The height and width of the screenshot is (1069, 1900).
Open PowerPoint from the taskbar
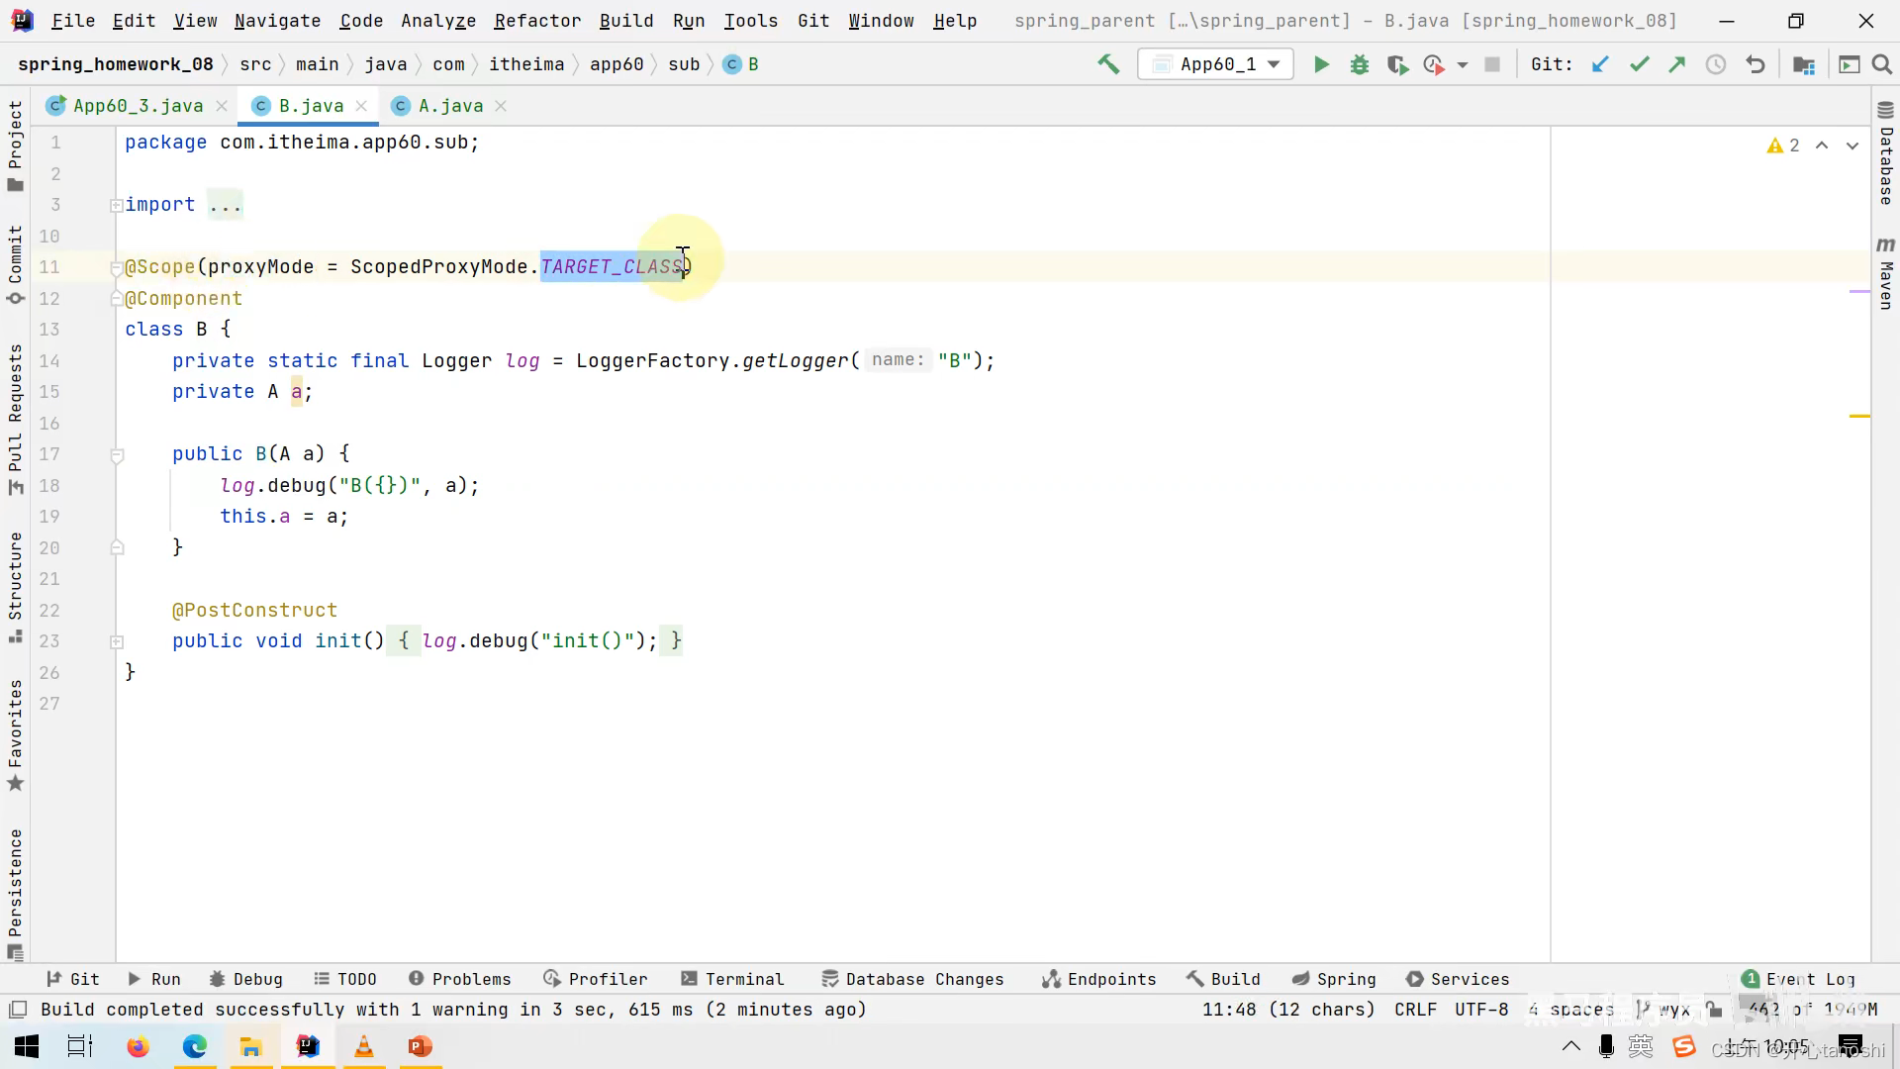(421, 1046)
